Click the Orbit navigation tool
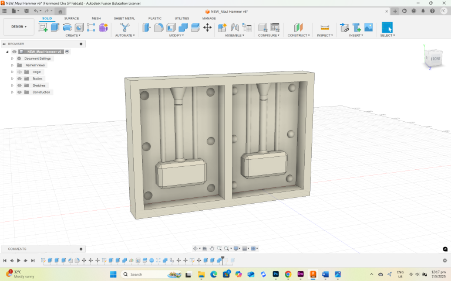This screenshot has width=451, height=281. (196, 249)
